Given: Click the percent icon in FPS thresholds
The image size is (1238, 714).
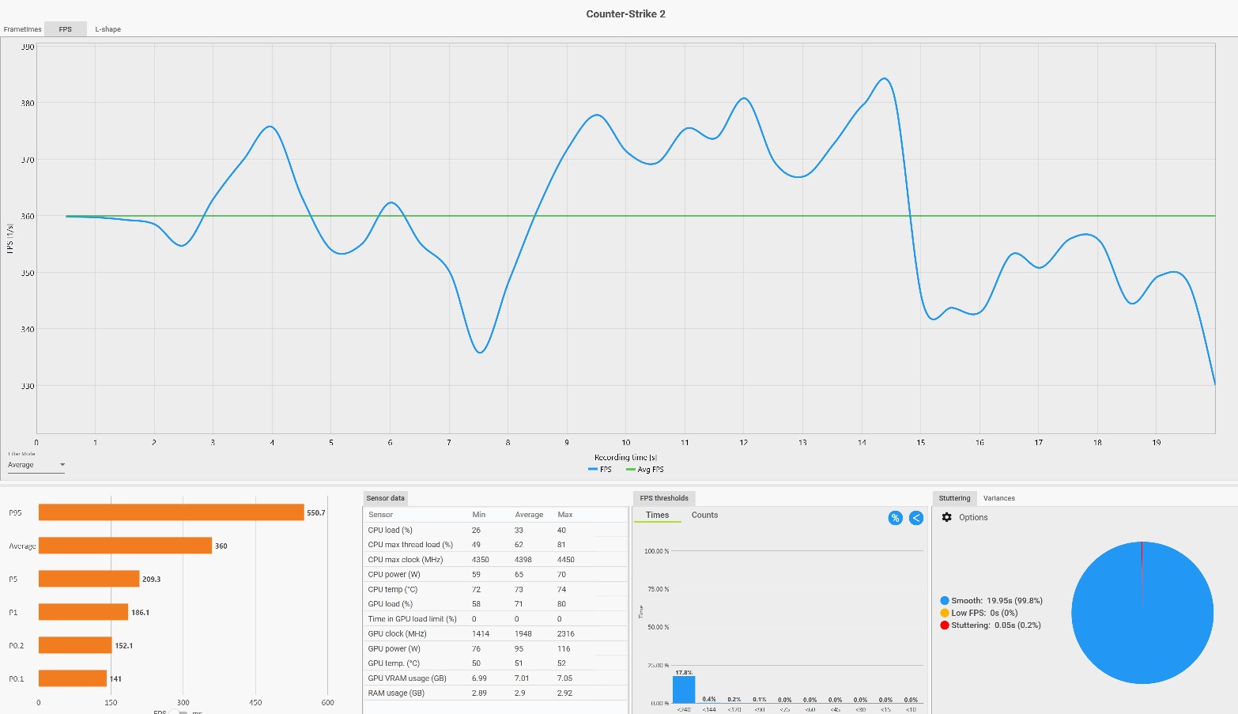Looking at the screenshot, I should pyautogui.click(x=895, y=518).
